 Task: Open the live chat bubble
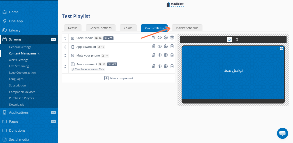coord(282,133)
